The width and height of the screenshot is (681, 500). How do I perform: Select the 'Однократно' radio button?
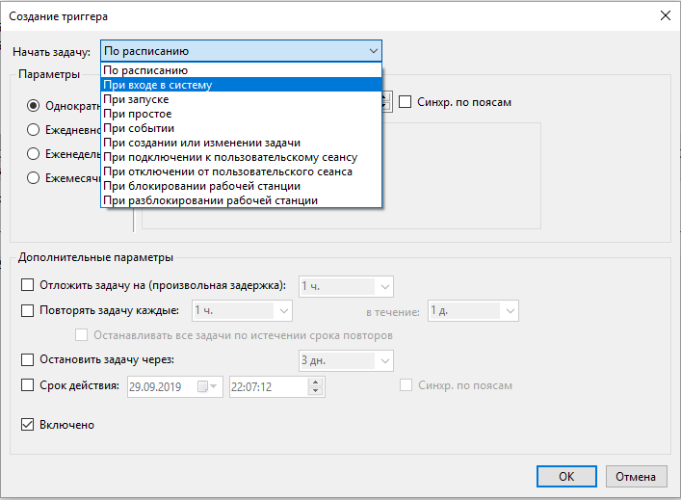point(34,105)
